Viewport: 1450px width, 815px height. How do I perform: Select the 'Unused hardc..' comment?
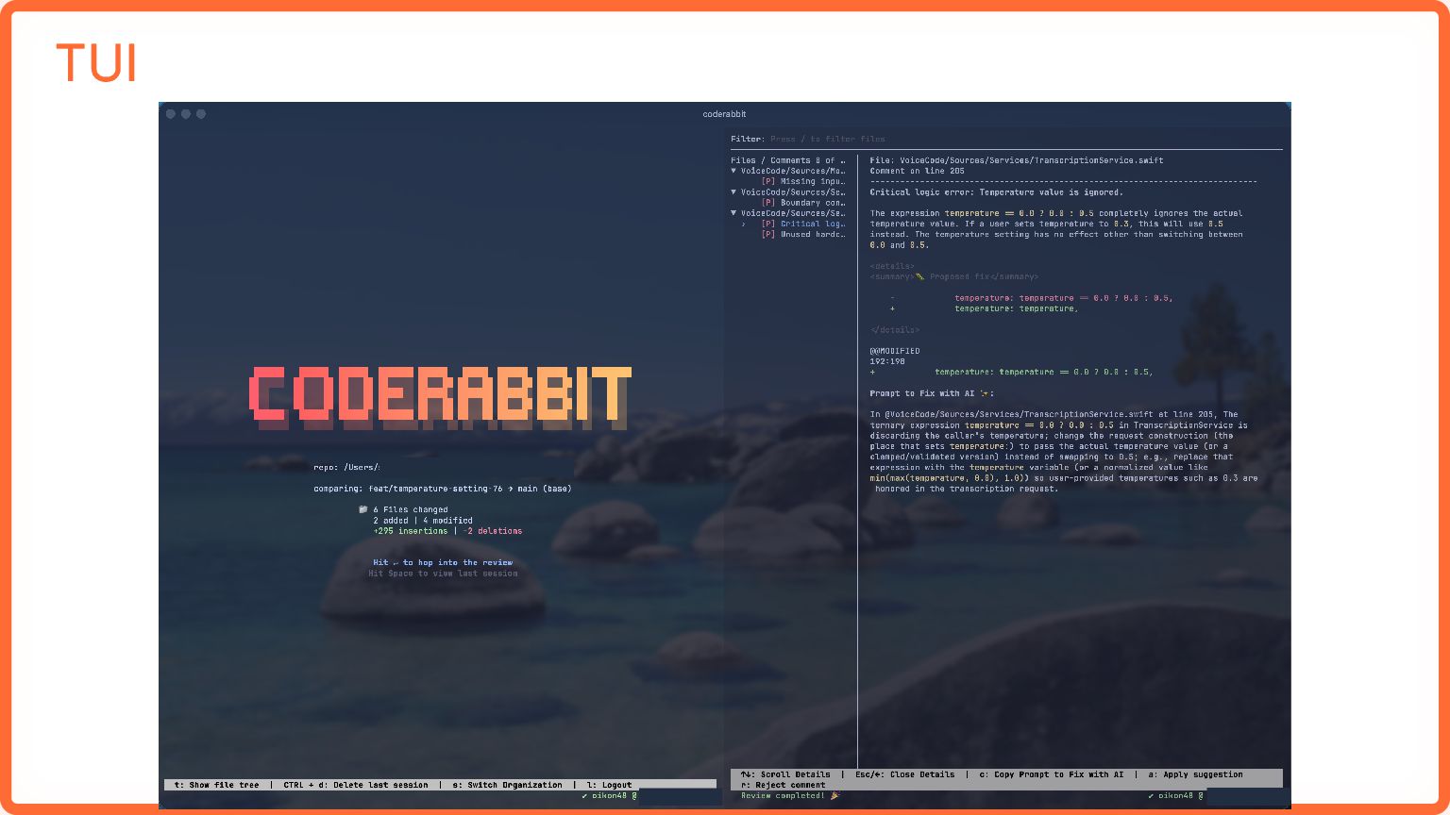tap(812, 234)
